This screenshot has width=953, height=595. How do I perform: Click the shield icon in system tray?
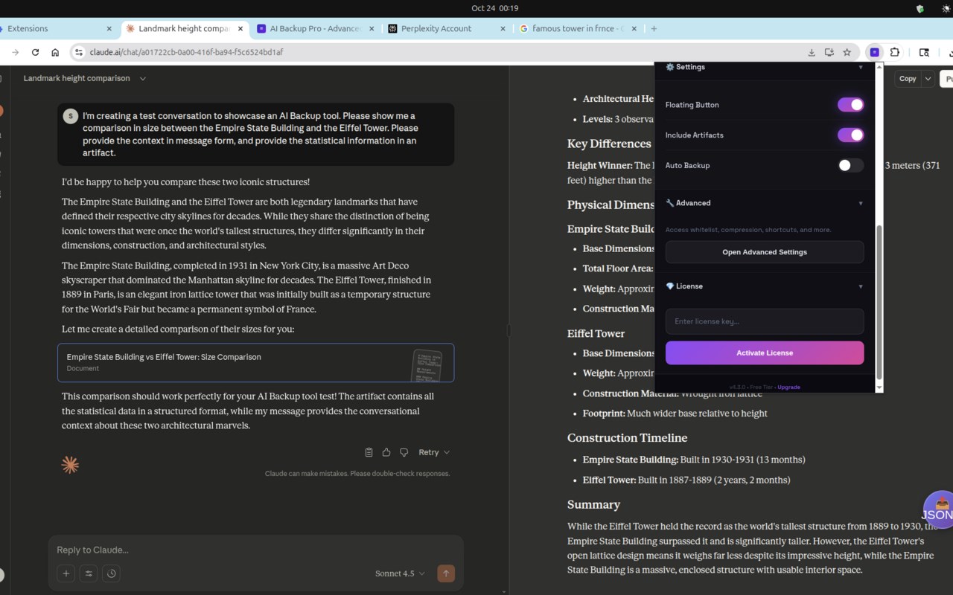click(920, 8)
